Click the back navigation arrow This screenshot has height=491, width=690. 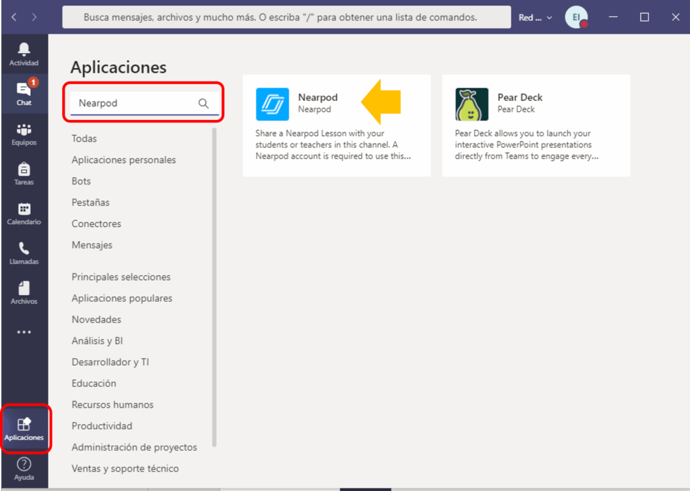pyautogui.click(x=14, y=17)
